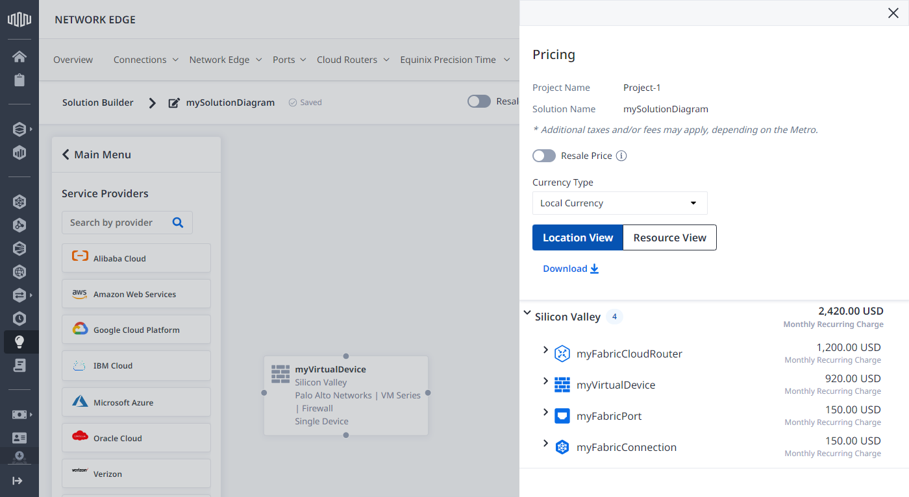Click the myFabricConnection icon
This screenshot has height=497, width=909.
tap(562, 447)
